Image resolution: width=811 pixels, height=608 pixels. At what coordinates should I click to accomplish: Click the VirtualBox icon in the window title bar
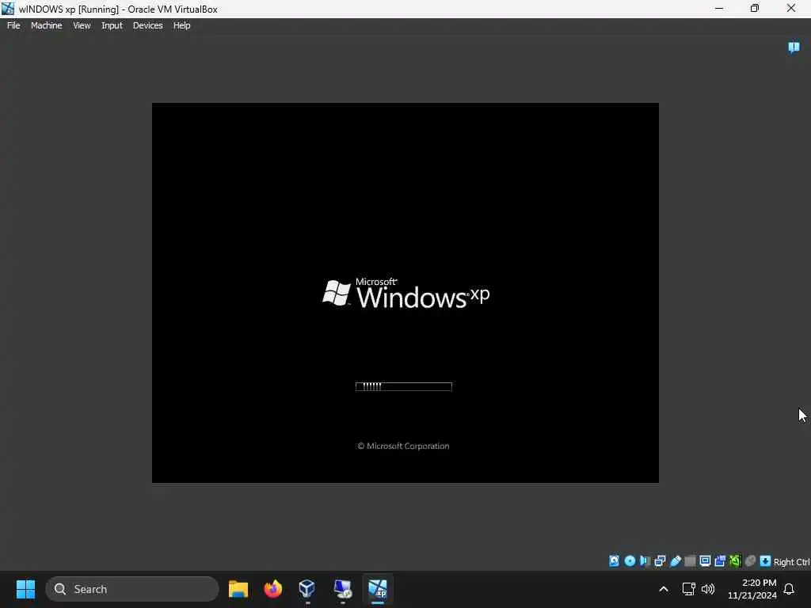[8, 8]
